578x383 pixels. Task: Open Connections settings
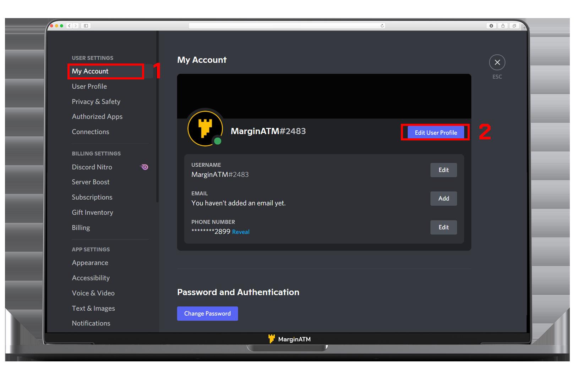click(90, 132)
